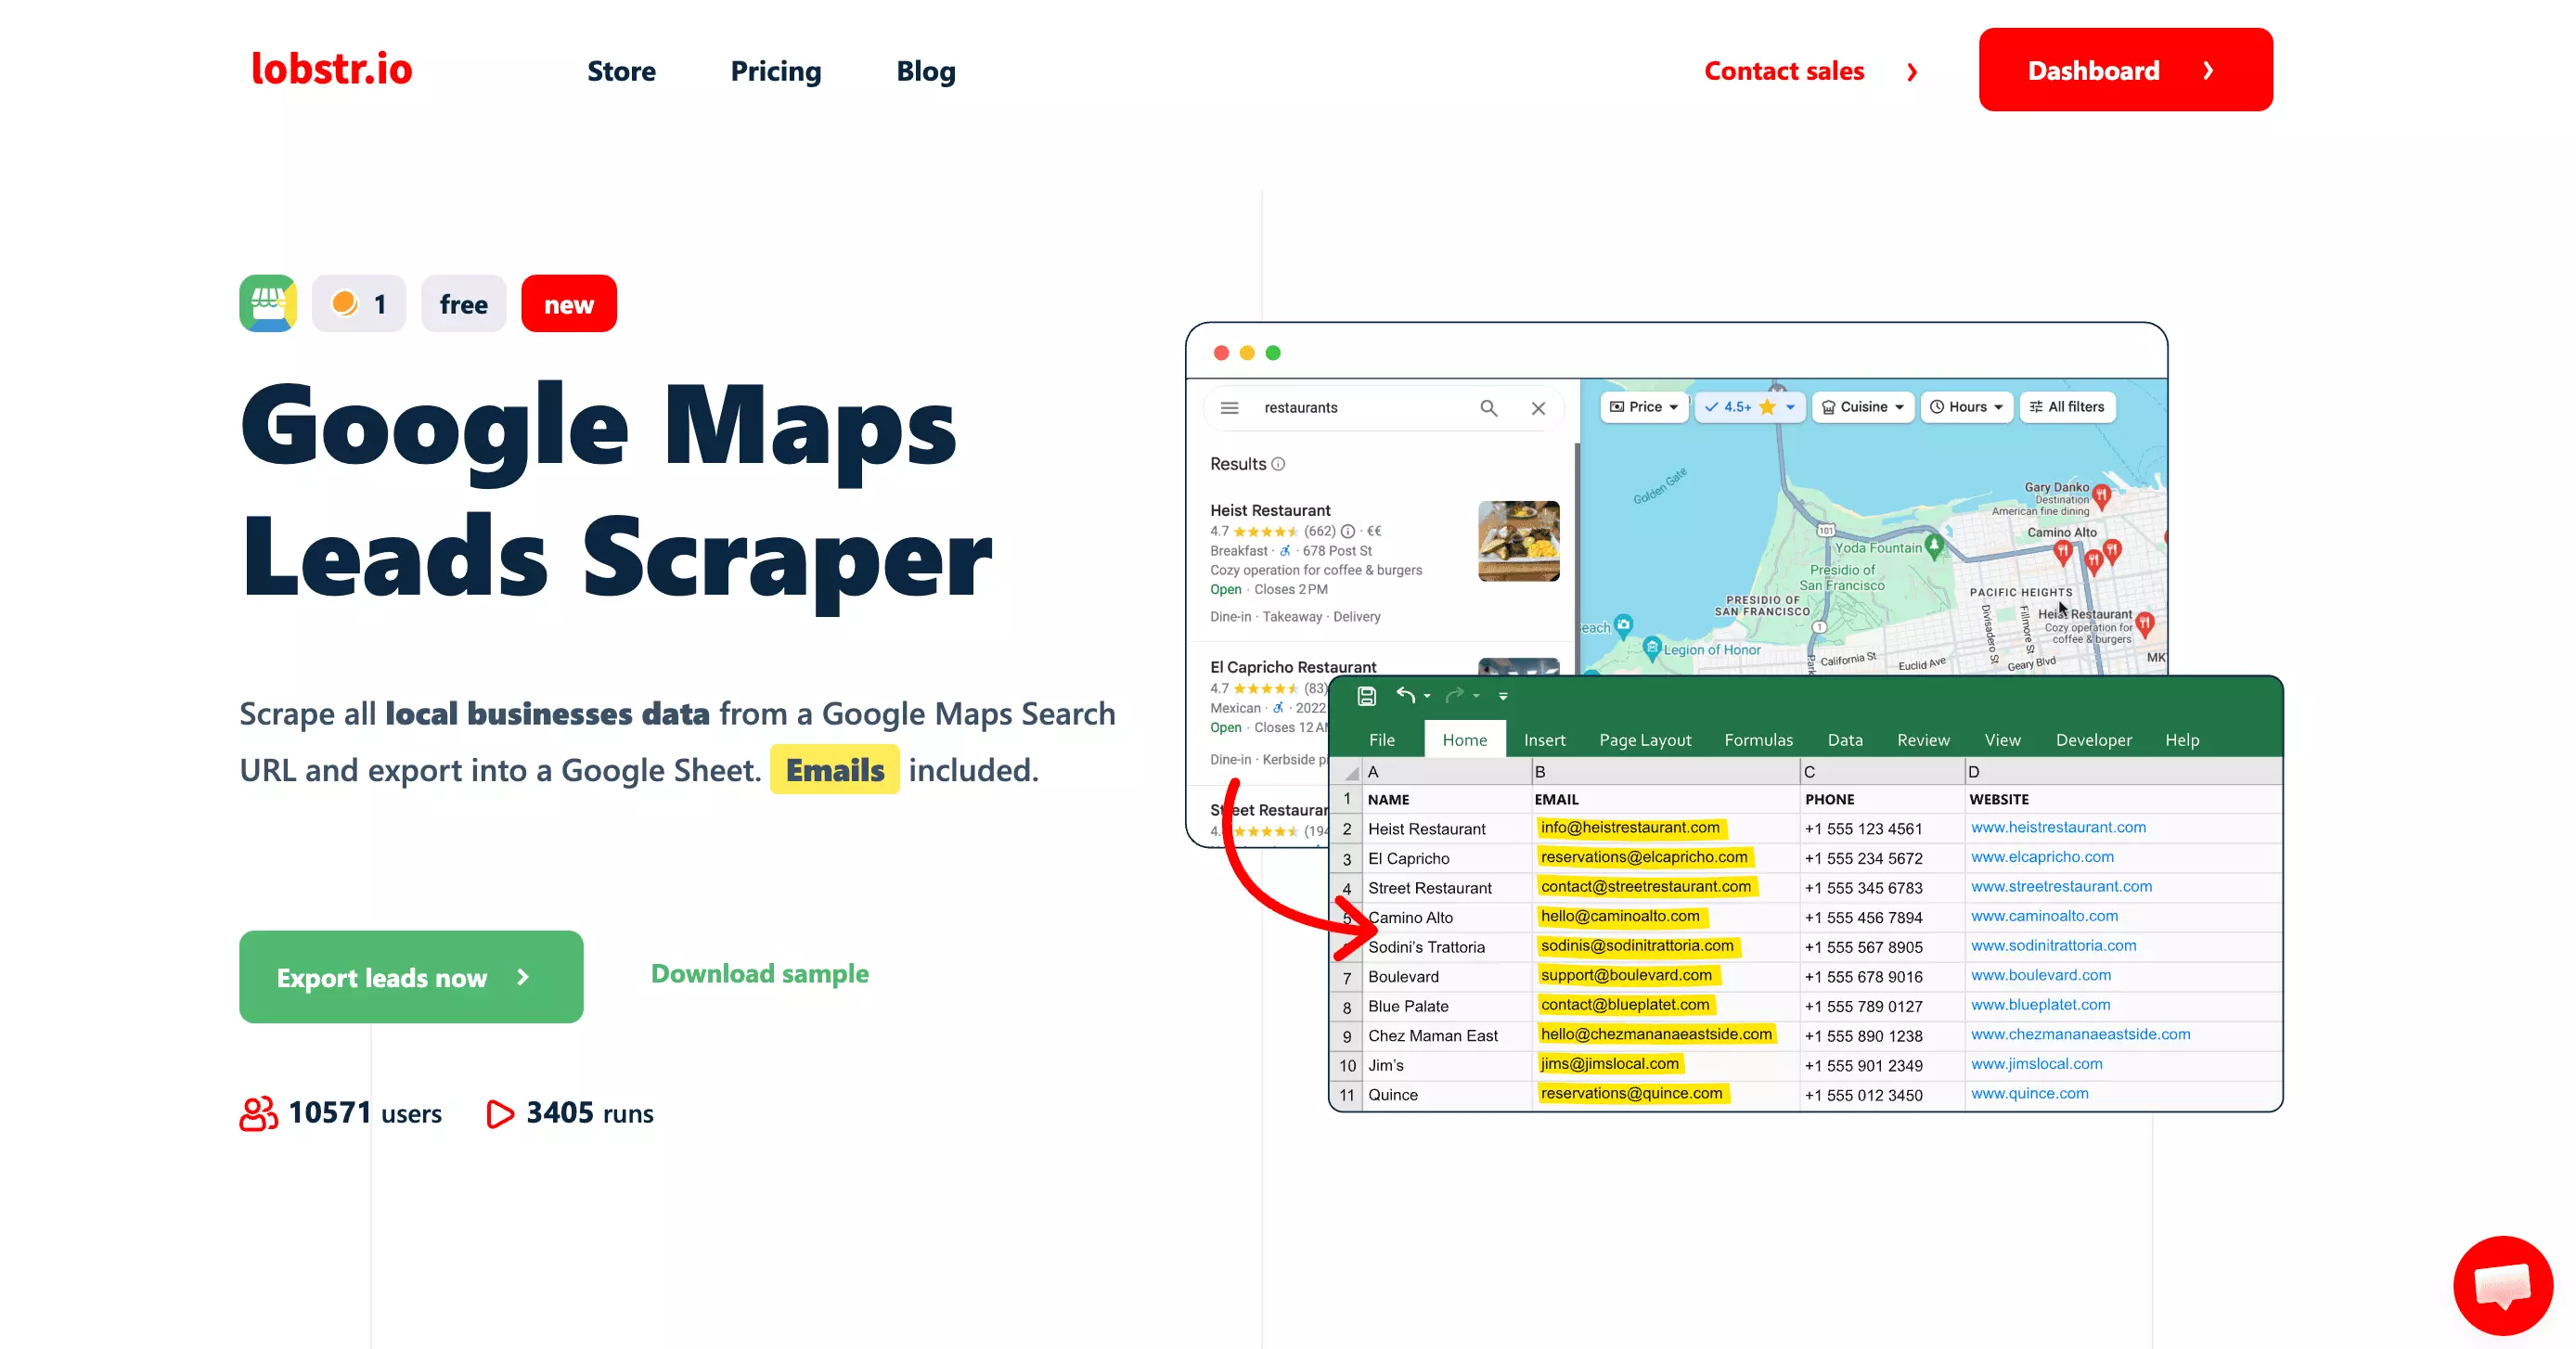Open the File tab in Excel
The width and height of the screenshot is (2576, 1349).
tap(1381, 740)
